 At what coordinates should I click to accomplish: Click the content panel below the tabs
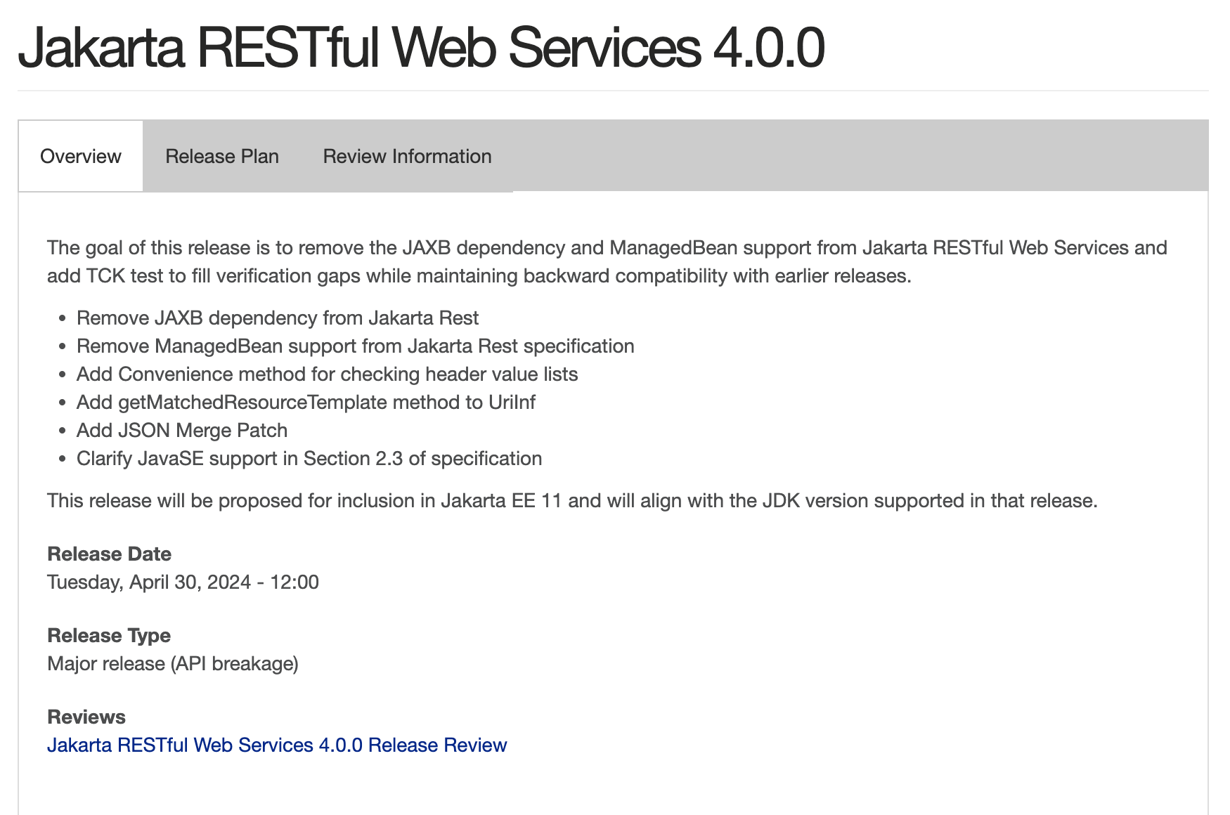pos(914,632)
